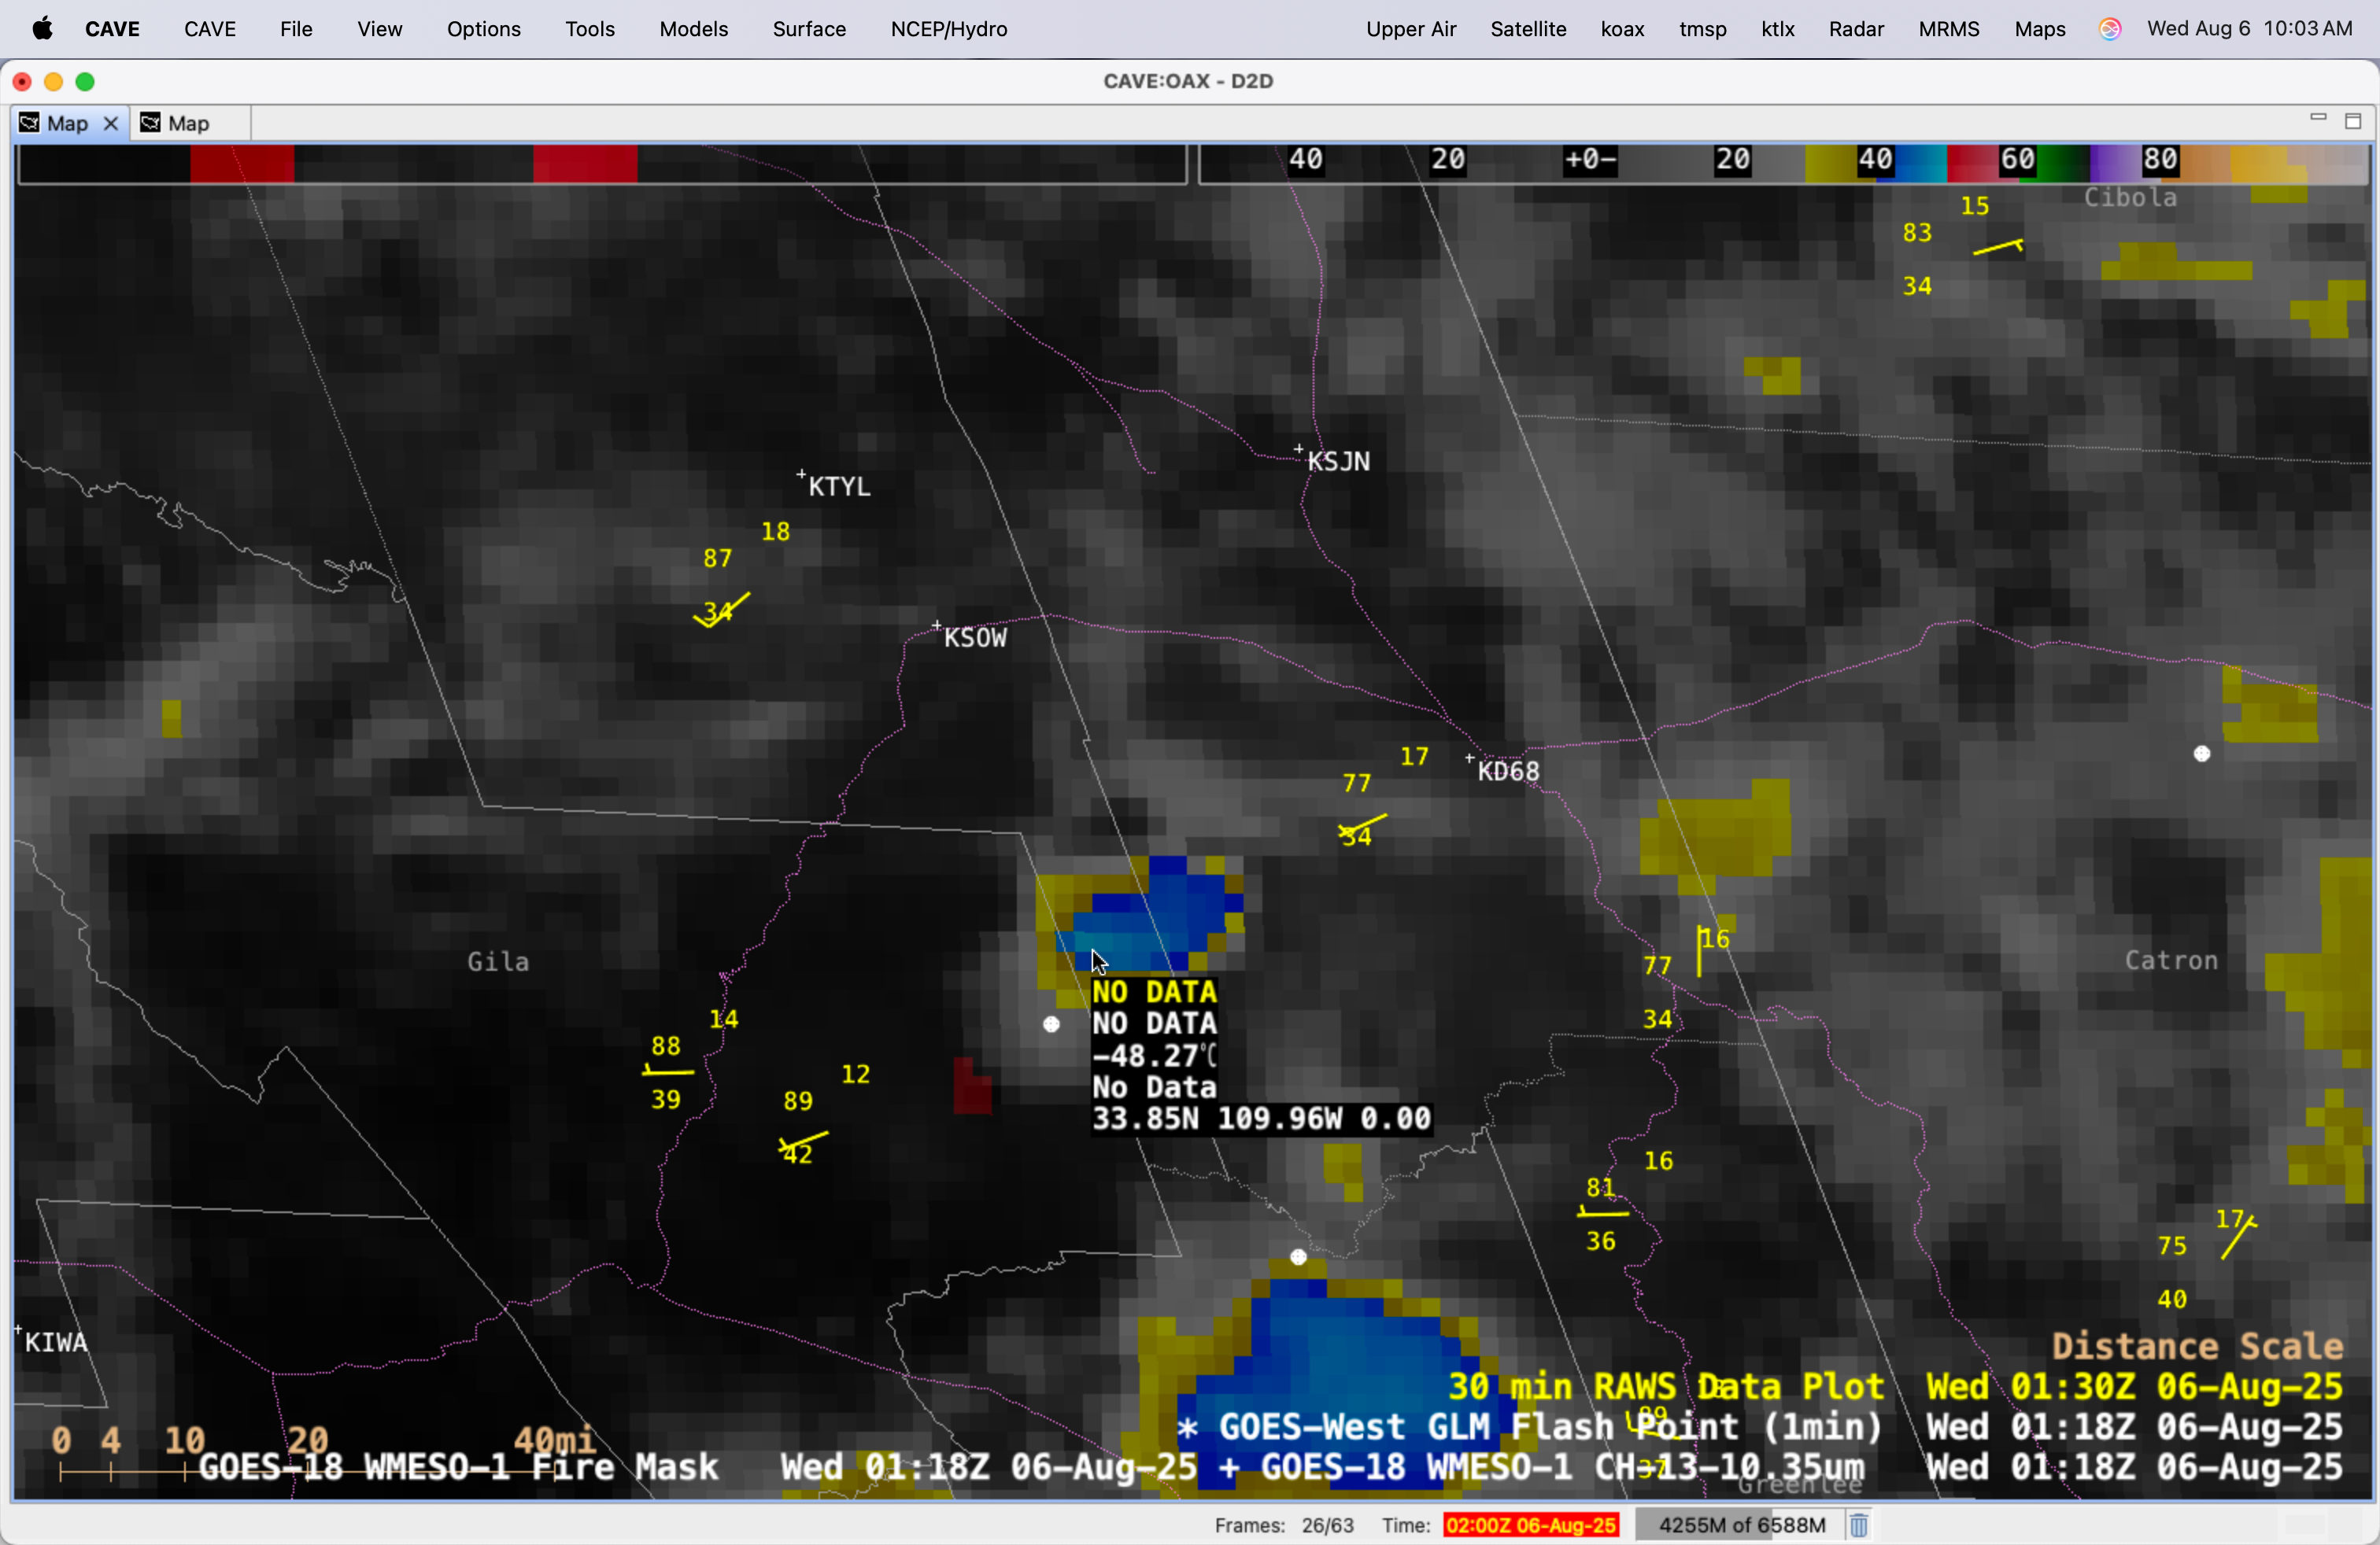Click the trash icon beside memory usage
Viewport: 2380px width, 1545px height.
coord(1858,1525)
